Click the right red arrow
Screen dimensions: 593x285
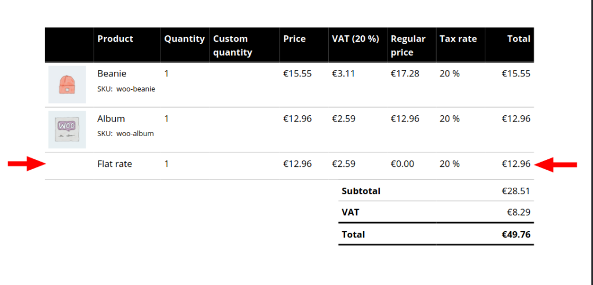[556, 165]
